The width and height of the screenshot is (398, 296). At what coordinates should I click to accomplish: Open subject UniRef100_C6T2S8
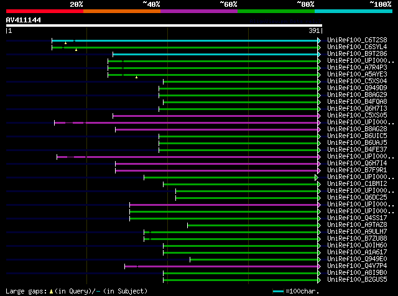pos(357,40)
